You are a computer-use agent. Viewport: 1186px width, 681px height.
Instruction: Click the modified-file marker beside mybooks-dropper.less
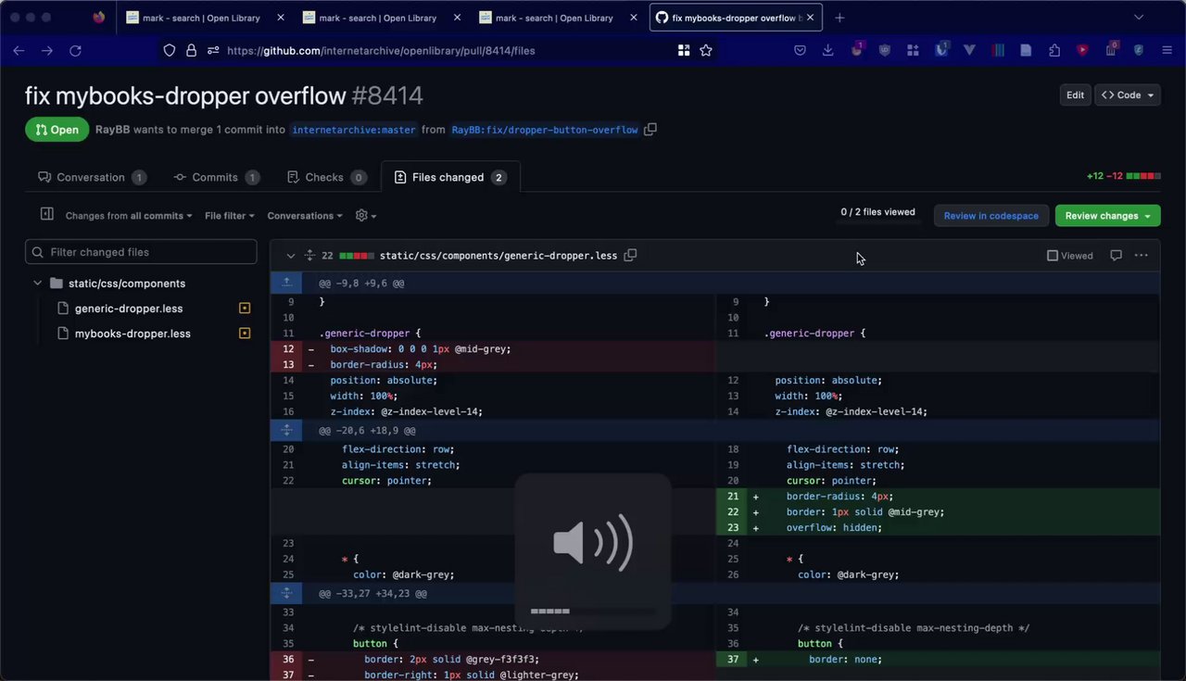click(245, 334)
